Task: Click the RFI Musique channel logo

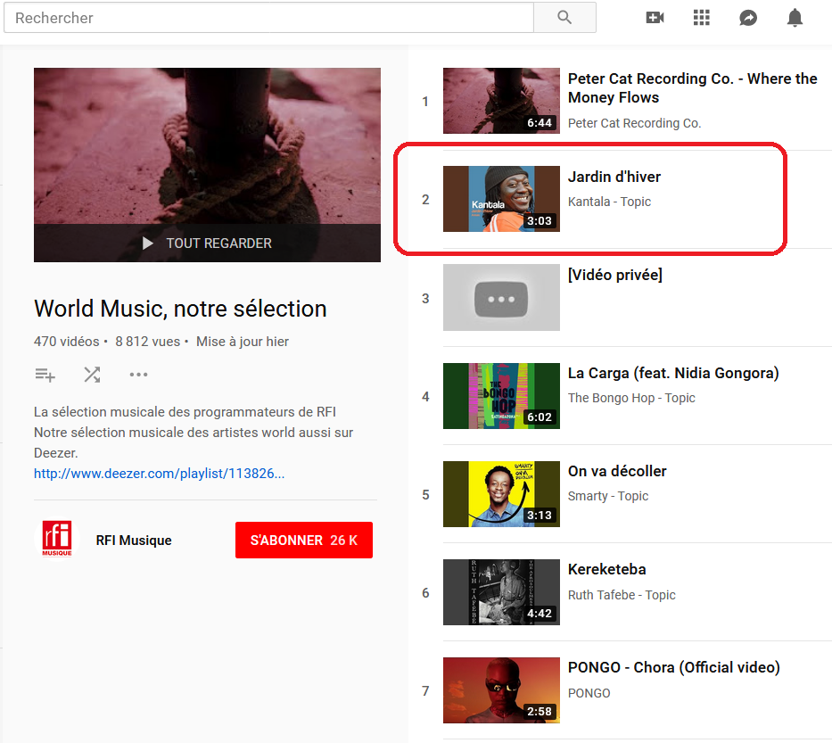Action: pos(57,540)
